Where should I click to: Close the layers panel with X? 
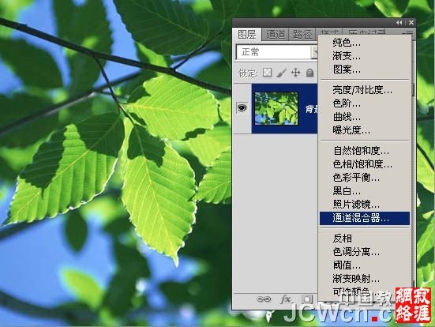pos(411,22)
